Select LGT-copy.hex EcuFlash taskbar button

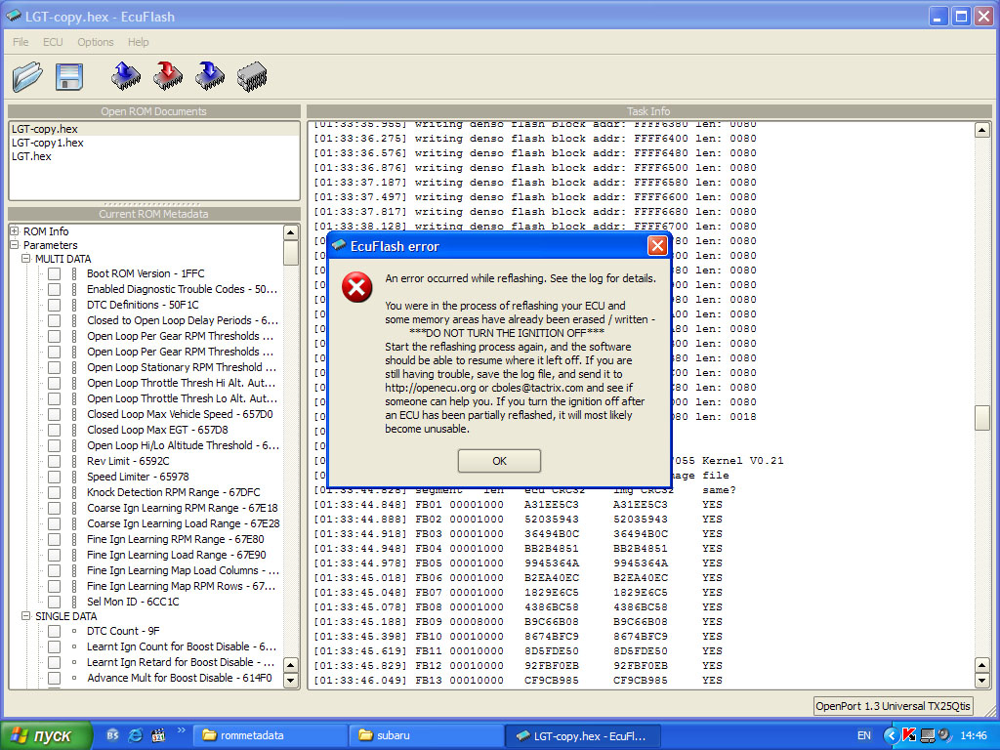582,735
